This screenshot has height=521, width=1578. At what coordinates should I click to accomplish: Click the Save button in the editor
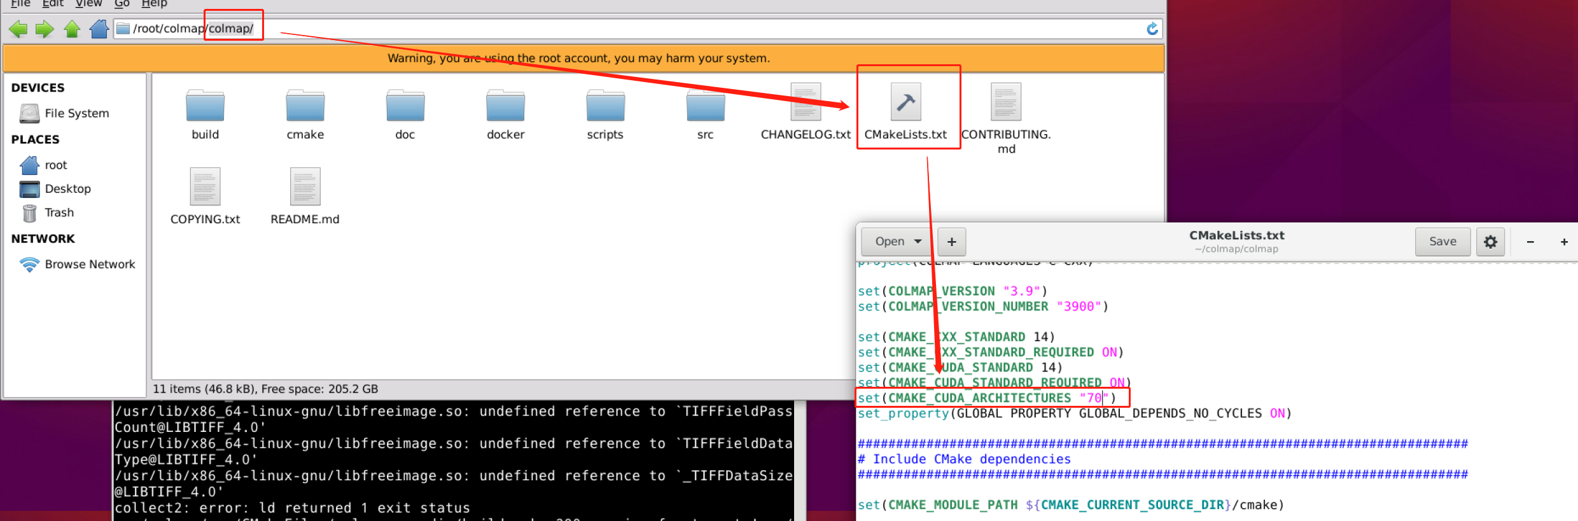1442,242
